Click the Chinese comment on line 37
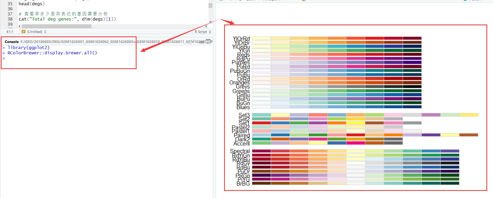This screenshot has height=198, width=493. [x=63, y=14]
